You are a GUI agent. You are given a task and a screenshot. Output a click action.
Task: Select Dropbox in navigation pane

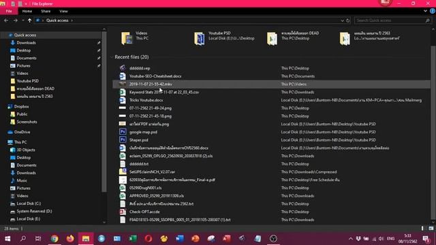coord(21,106)
